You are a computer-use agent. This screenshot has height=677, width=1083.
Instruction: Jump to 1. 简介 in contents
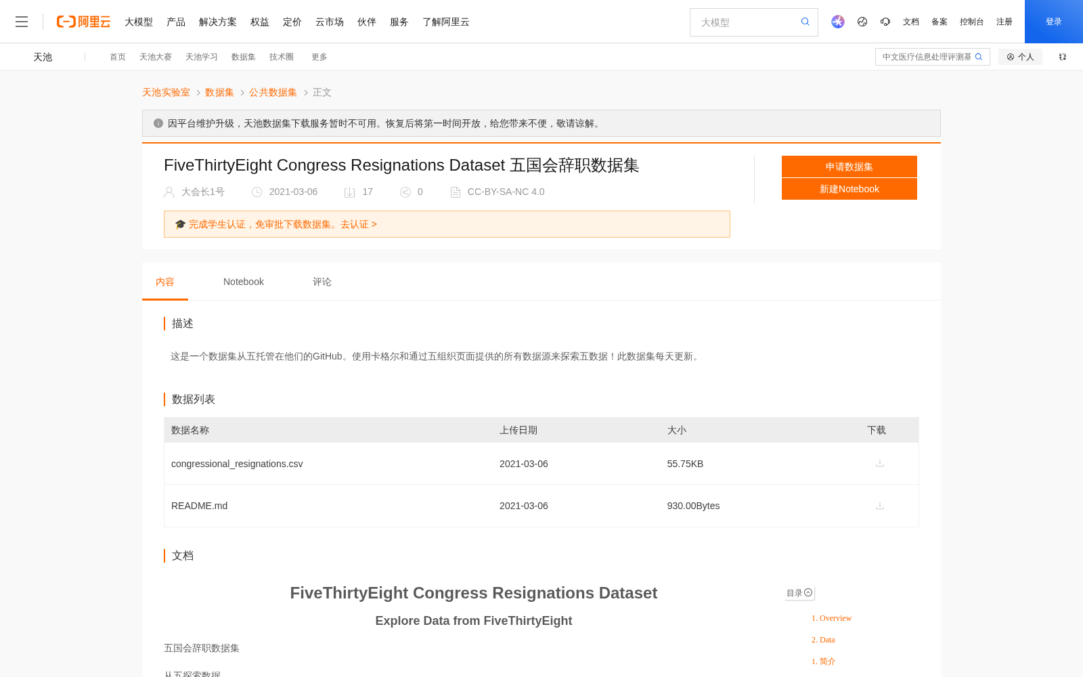[x=824, y=661]
